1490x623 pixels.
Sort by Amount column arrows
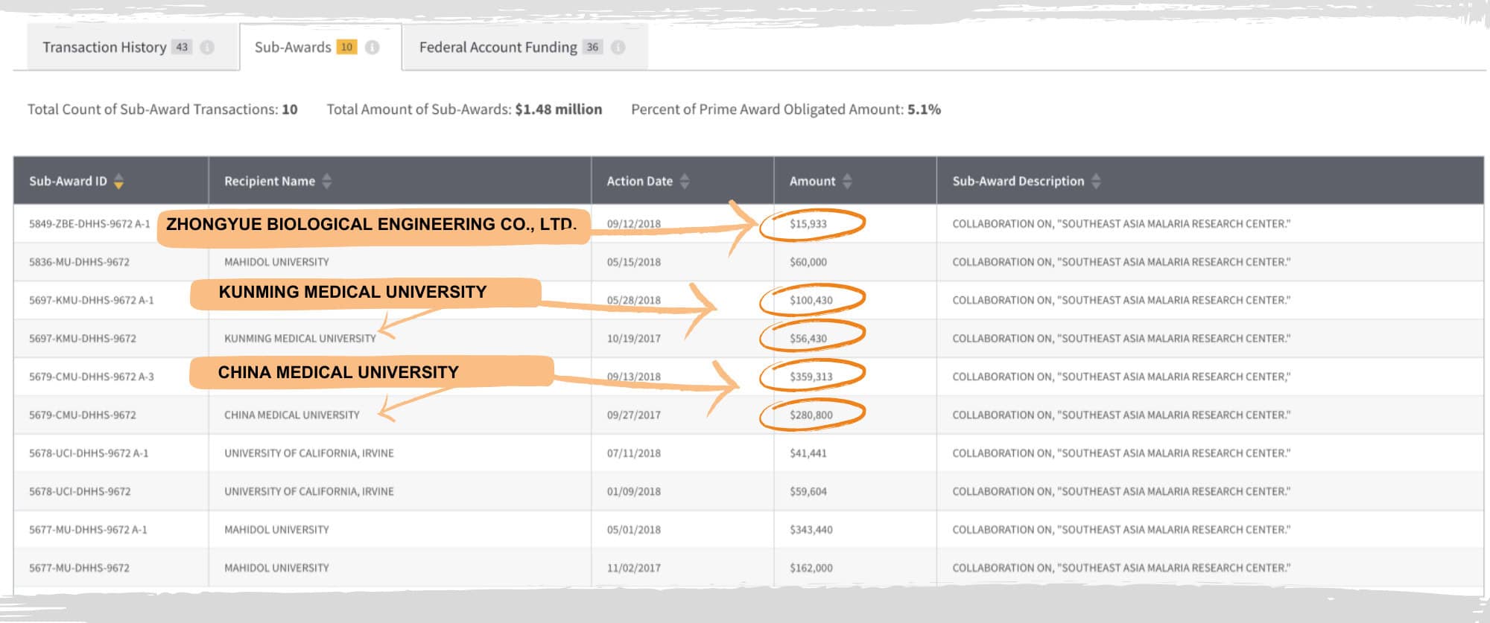847,181
